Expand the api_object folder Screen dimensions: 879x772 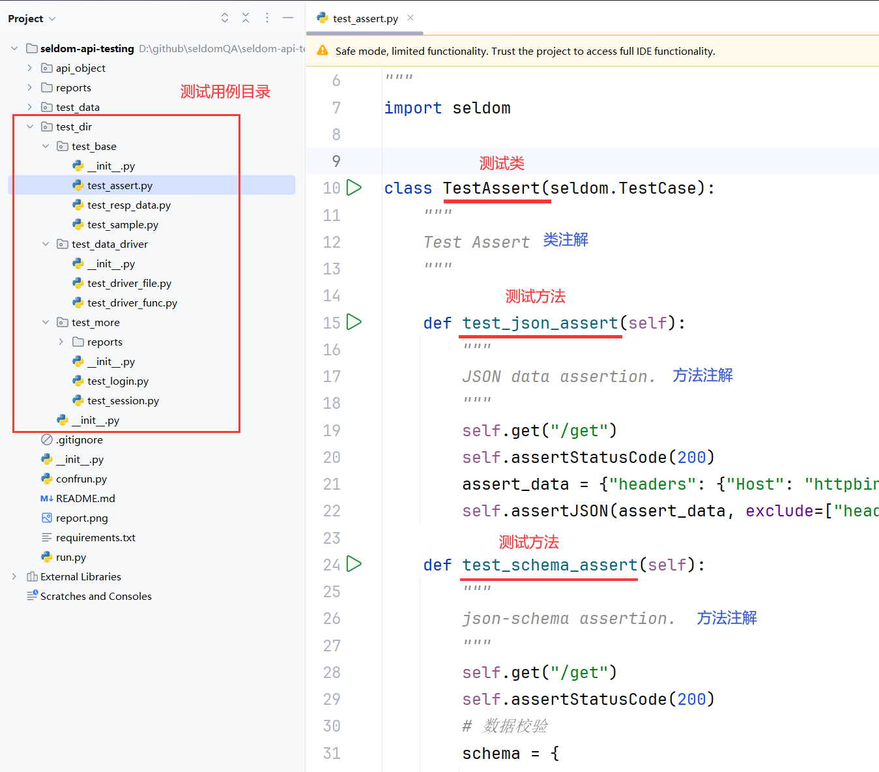29,68
